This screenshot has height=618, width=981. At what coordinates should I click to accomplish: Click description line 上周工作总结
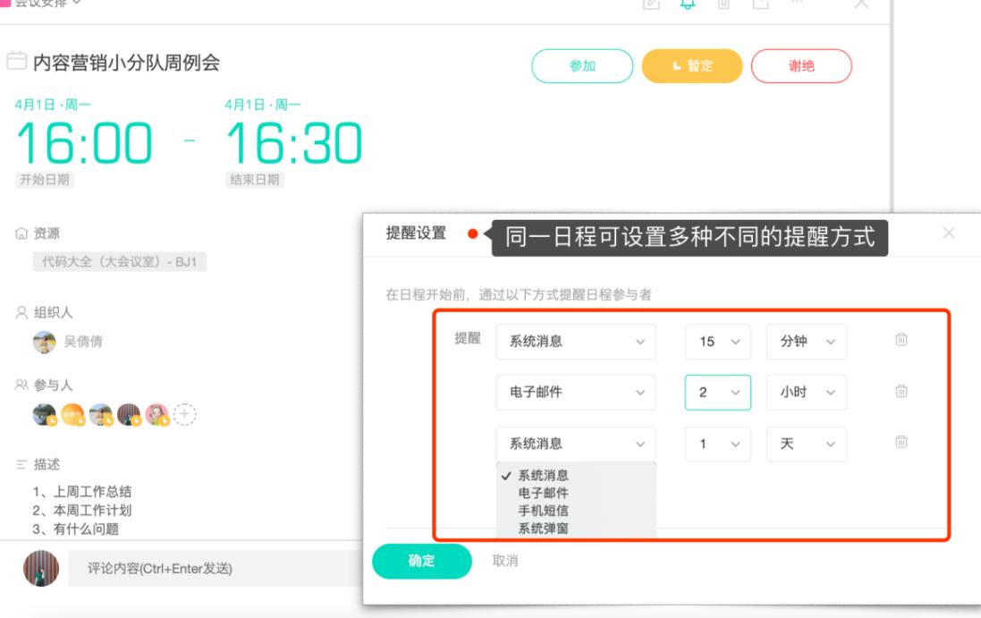(x=92, y=492)
